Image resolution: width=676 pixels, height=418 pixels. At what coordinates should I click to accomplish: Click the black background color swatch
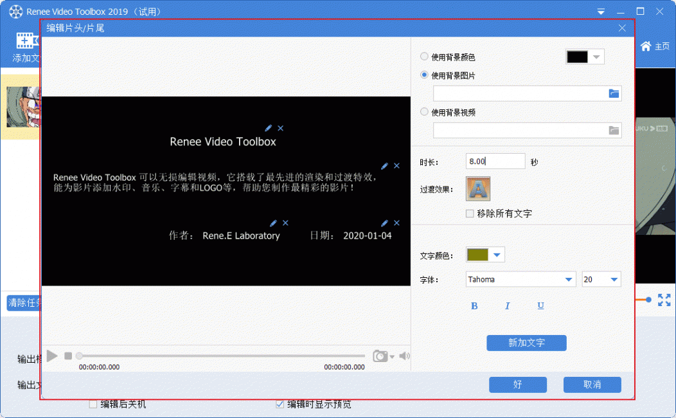[577, 57]
